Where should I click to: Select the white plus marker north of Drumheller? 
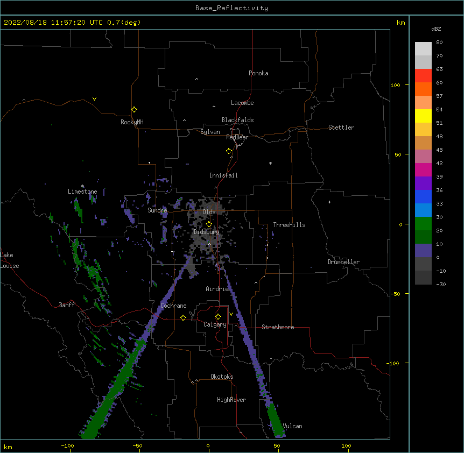click(329, 202)
